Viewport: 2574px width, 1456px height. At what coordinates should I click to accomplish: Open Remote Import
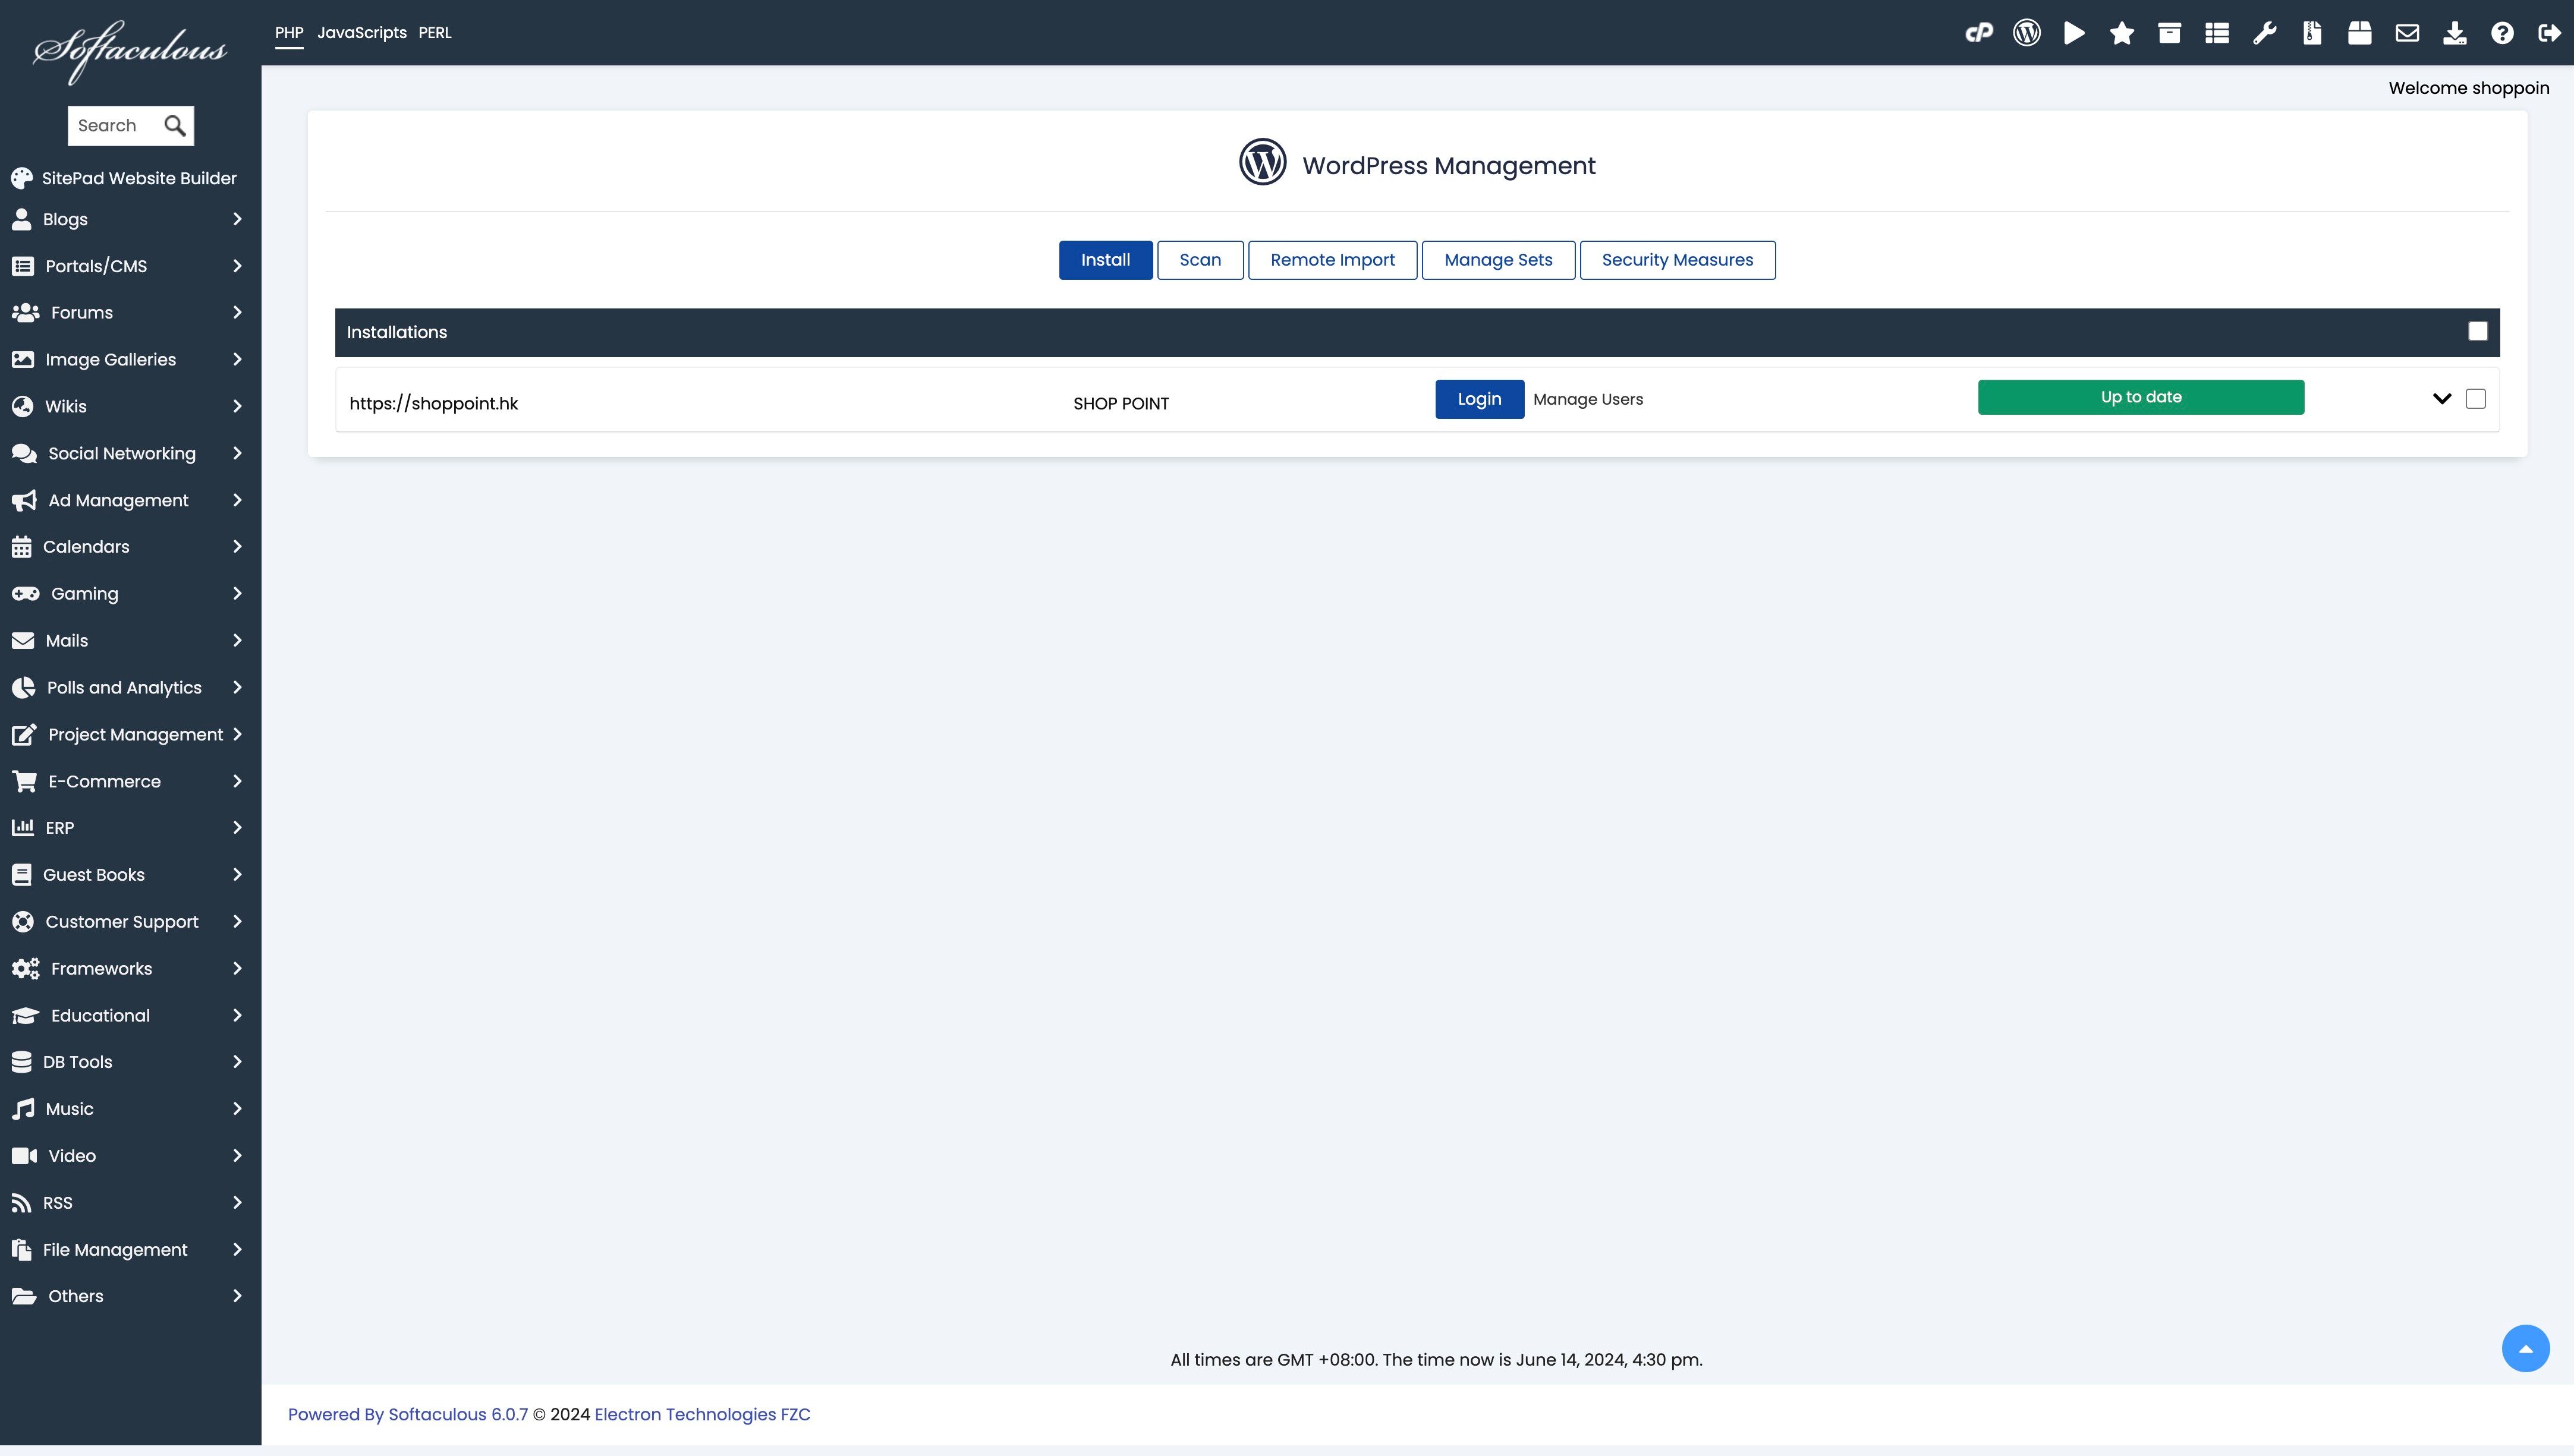point(1332,260)
